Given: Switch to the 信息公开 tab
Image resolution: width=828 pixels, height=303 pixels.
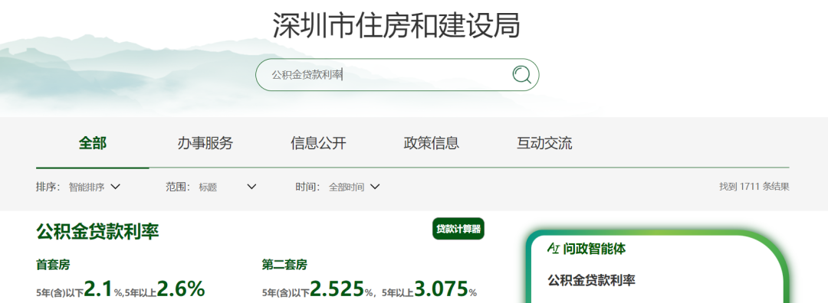Looking at the screenshot, I should point(318,143).
